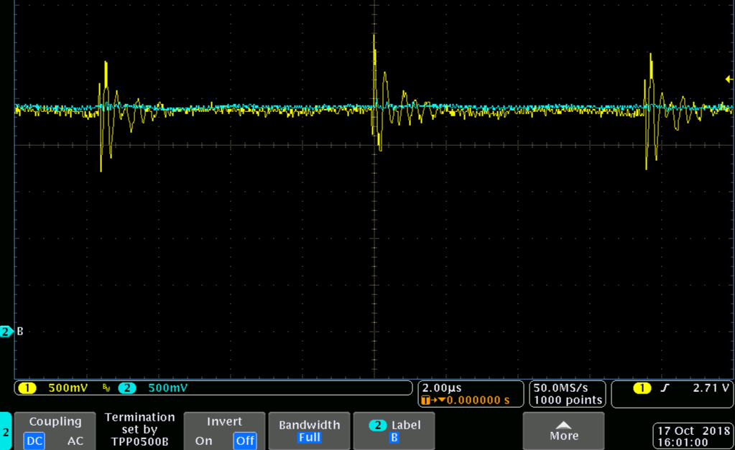Click the 0.000000 s delay readout
The image size is (735, 450).
tap(478, 400)
